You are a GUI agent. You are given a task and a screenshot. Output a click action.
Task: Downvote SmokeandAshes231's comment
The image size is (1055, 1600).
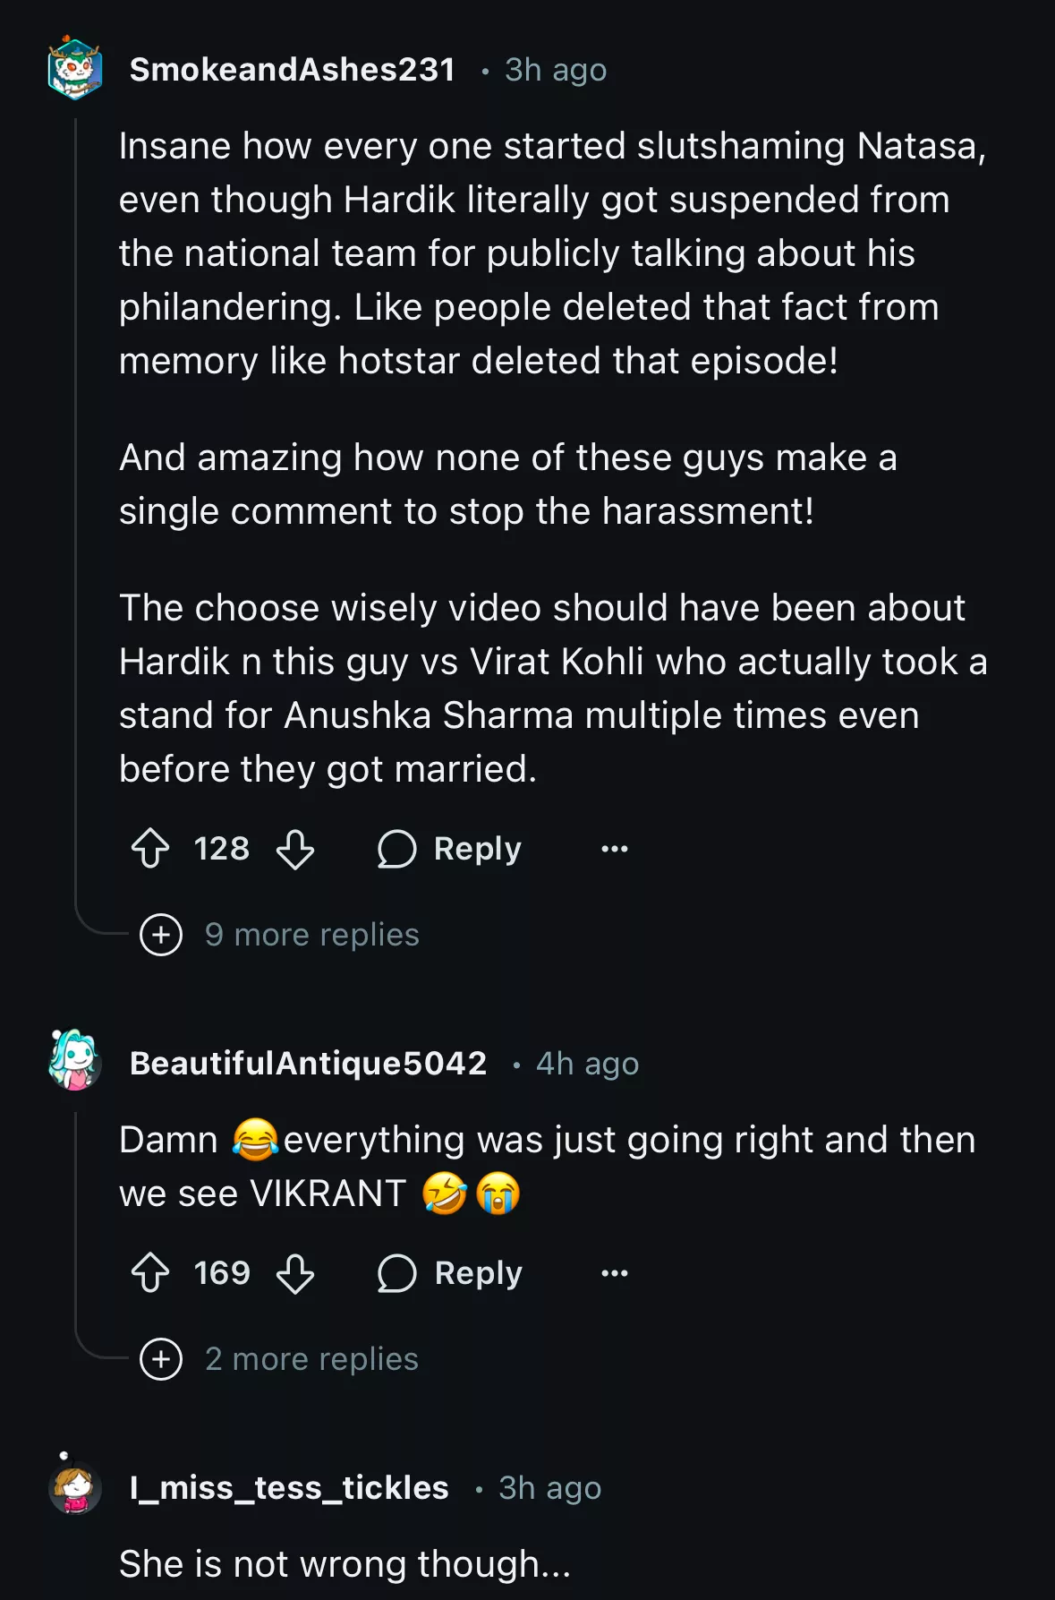[x=295, y=849]
